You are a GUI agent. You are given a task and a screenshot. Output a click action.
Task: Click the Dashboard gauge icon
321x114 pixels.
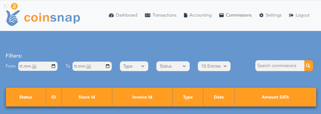click(111, 15)
